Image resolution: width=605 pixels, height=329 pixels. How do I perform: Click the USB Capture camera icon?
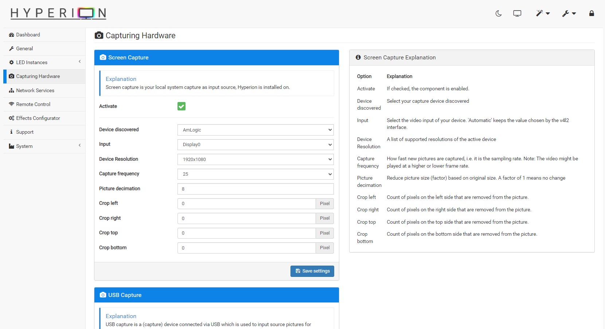103,295
